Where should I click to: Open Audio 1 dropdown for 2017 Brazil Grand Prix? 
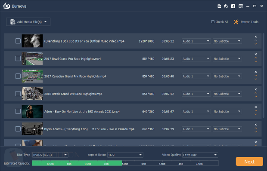point(196,59)
